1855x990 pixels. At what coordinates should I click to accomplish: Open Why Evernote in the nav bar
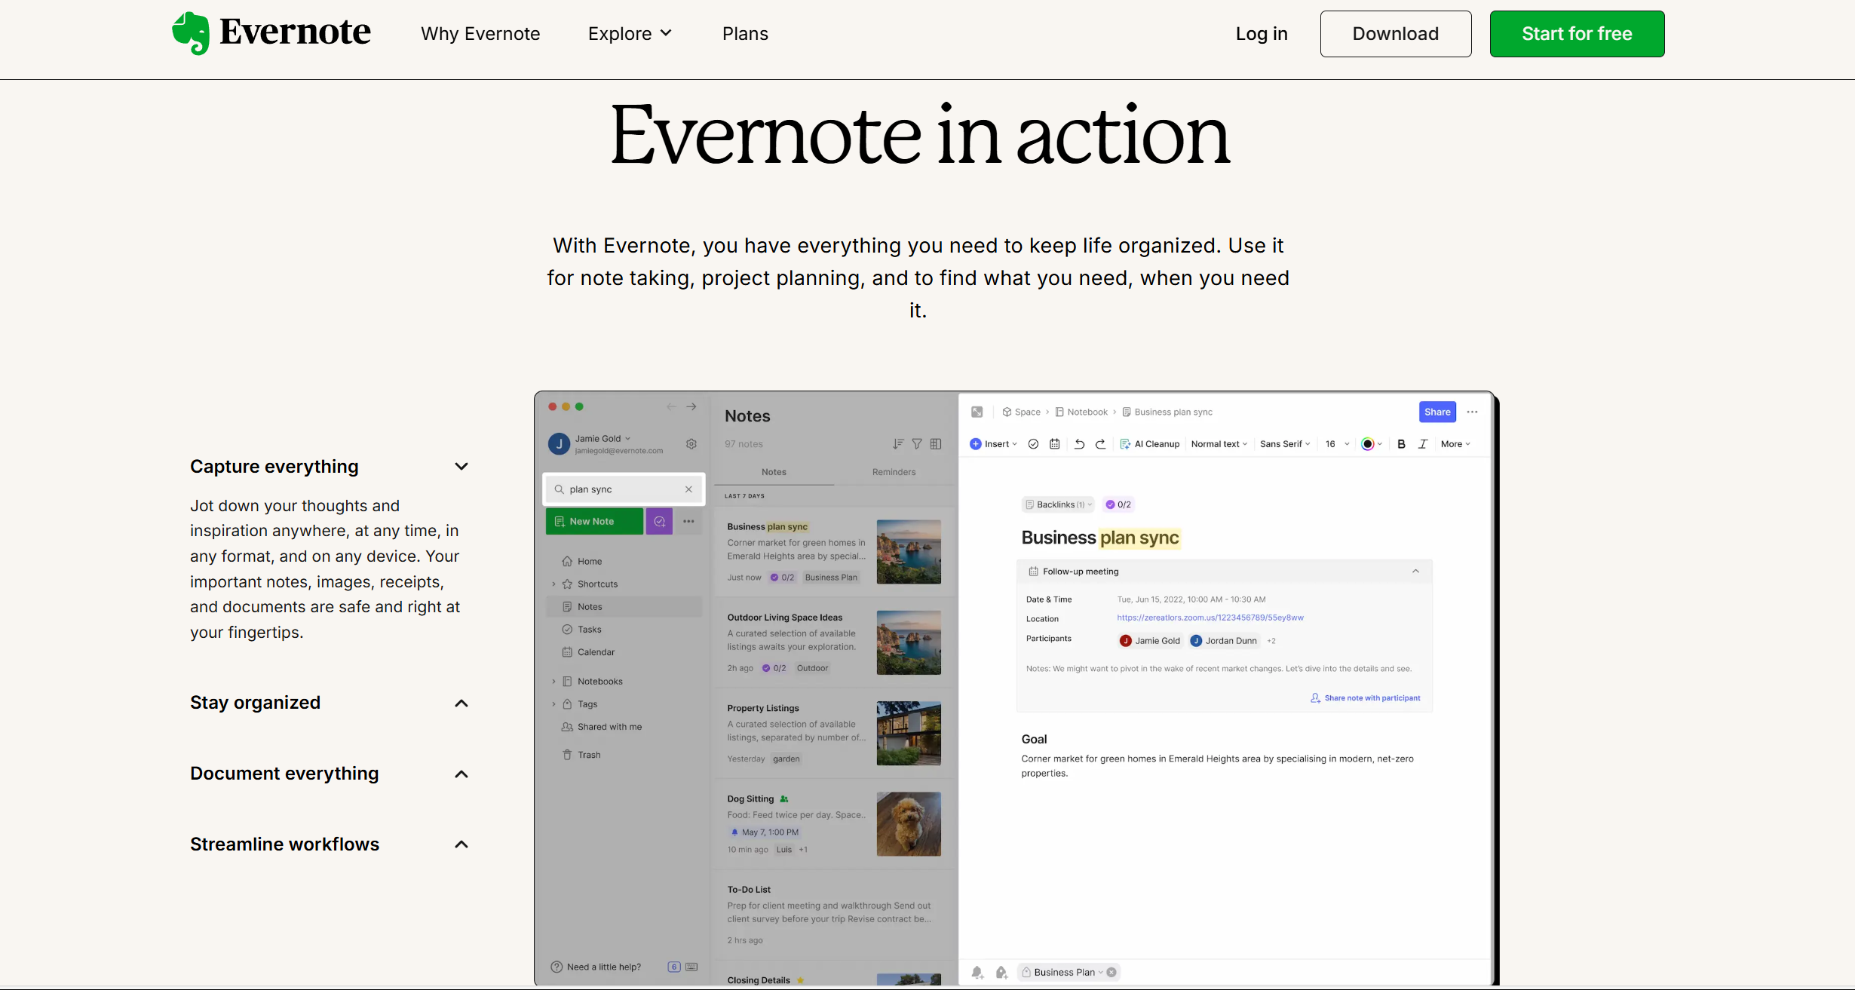pyautogui.click(x=480, y=34)
